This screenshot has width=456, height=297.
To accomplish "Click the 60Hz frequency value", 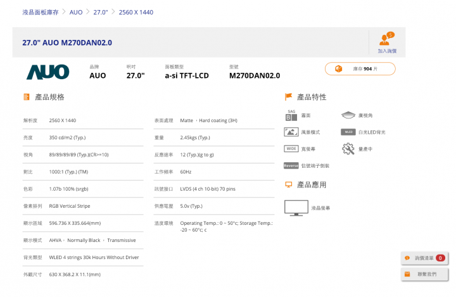I will (x=186, y=172).
